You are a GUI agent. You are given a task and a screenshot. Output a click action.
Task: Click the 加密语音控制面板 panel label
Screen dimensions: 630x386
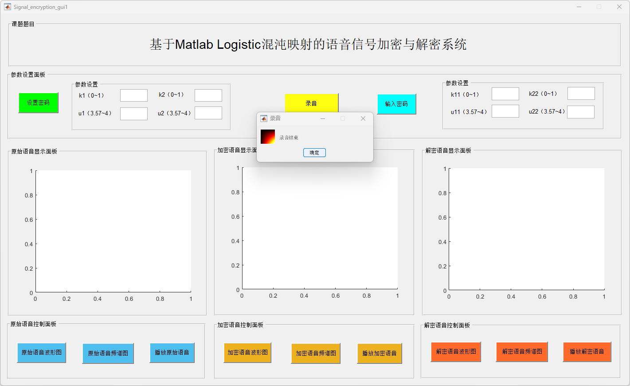click(240, 325)
